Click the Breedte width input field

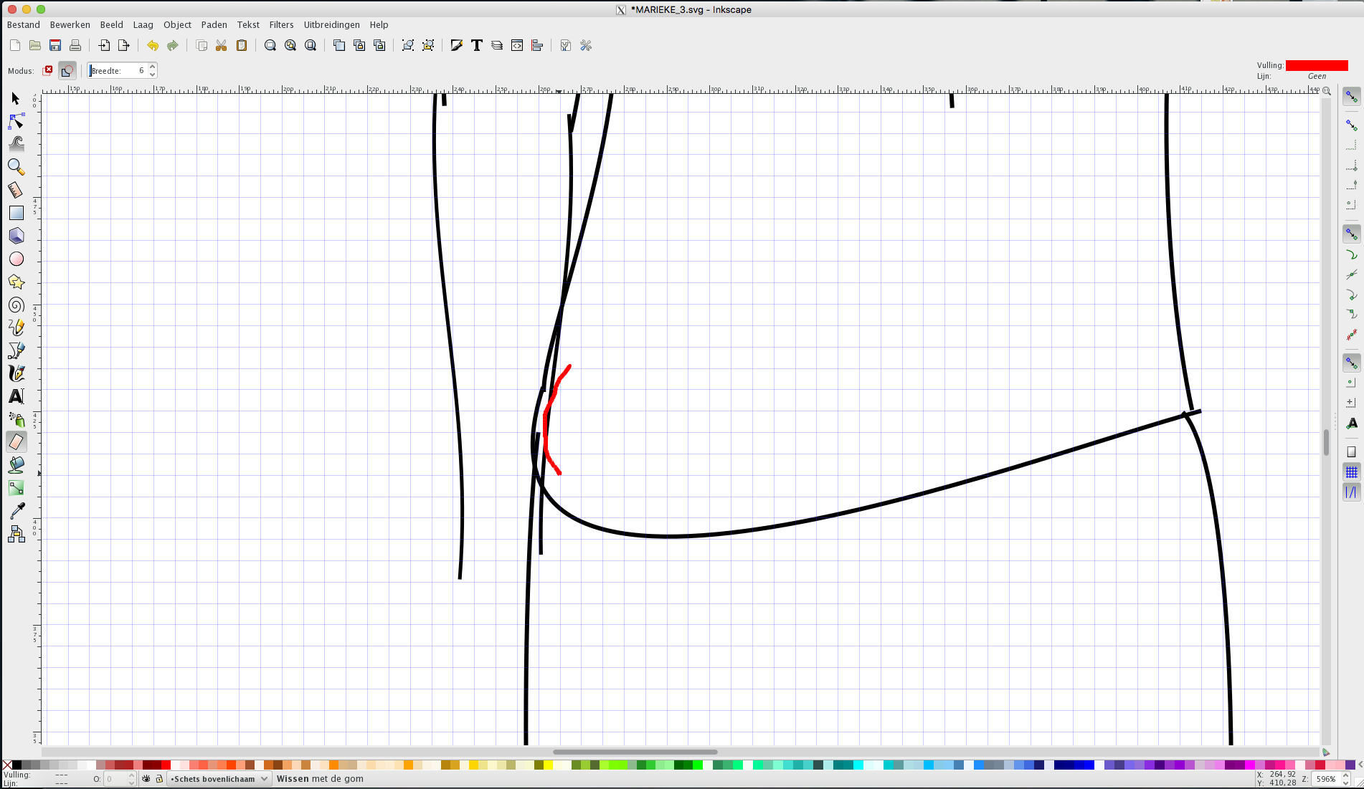point(117,70)
